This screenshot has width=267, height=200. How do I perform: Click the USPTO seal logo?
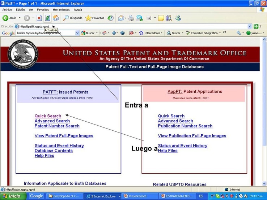(23, 55)
